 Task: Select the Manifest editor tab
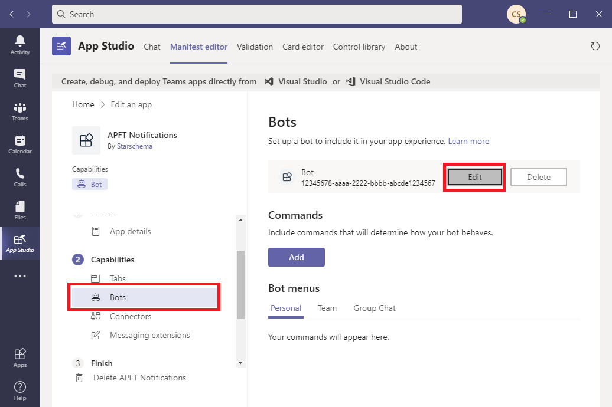(198, 47)
